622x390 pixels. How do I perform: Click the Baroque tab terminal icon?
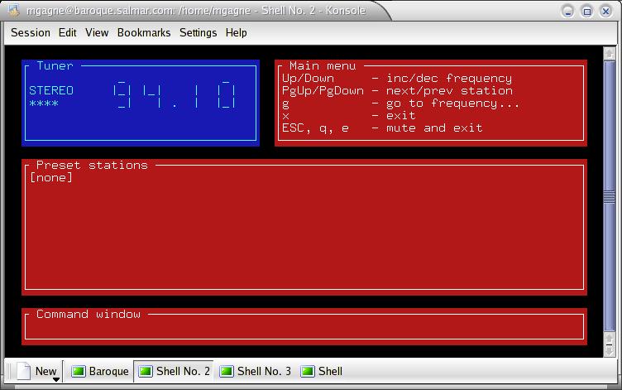79,371
